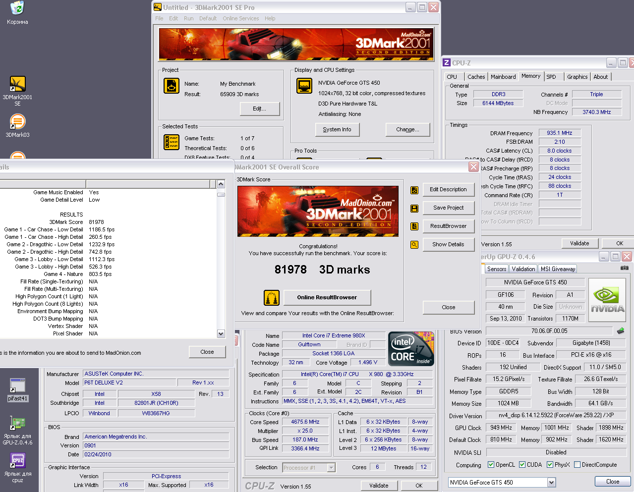Toggle the PhysX checkbox

(550, 465)
